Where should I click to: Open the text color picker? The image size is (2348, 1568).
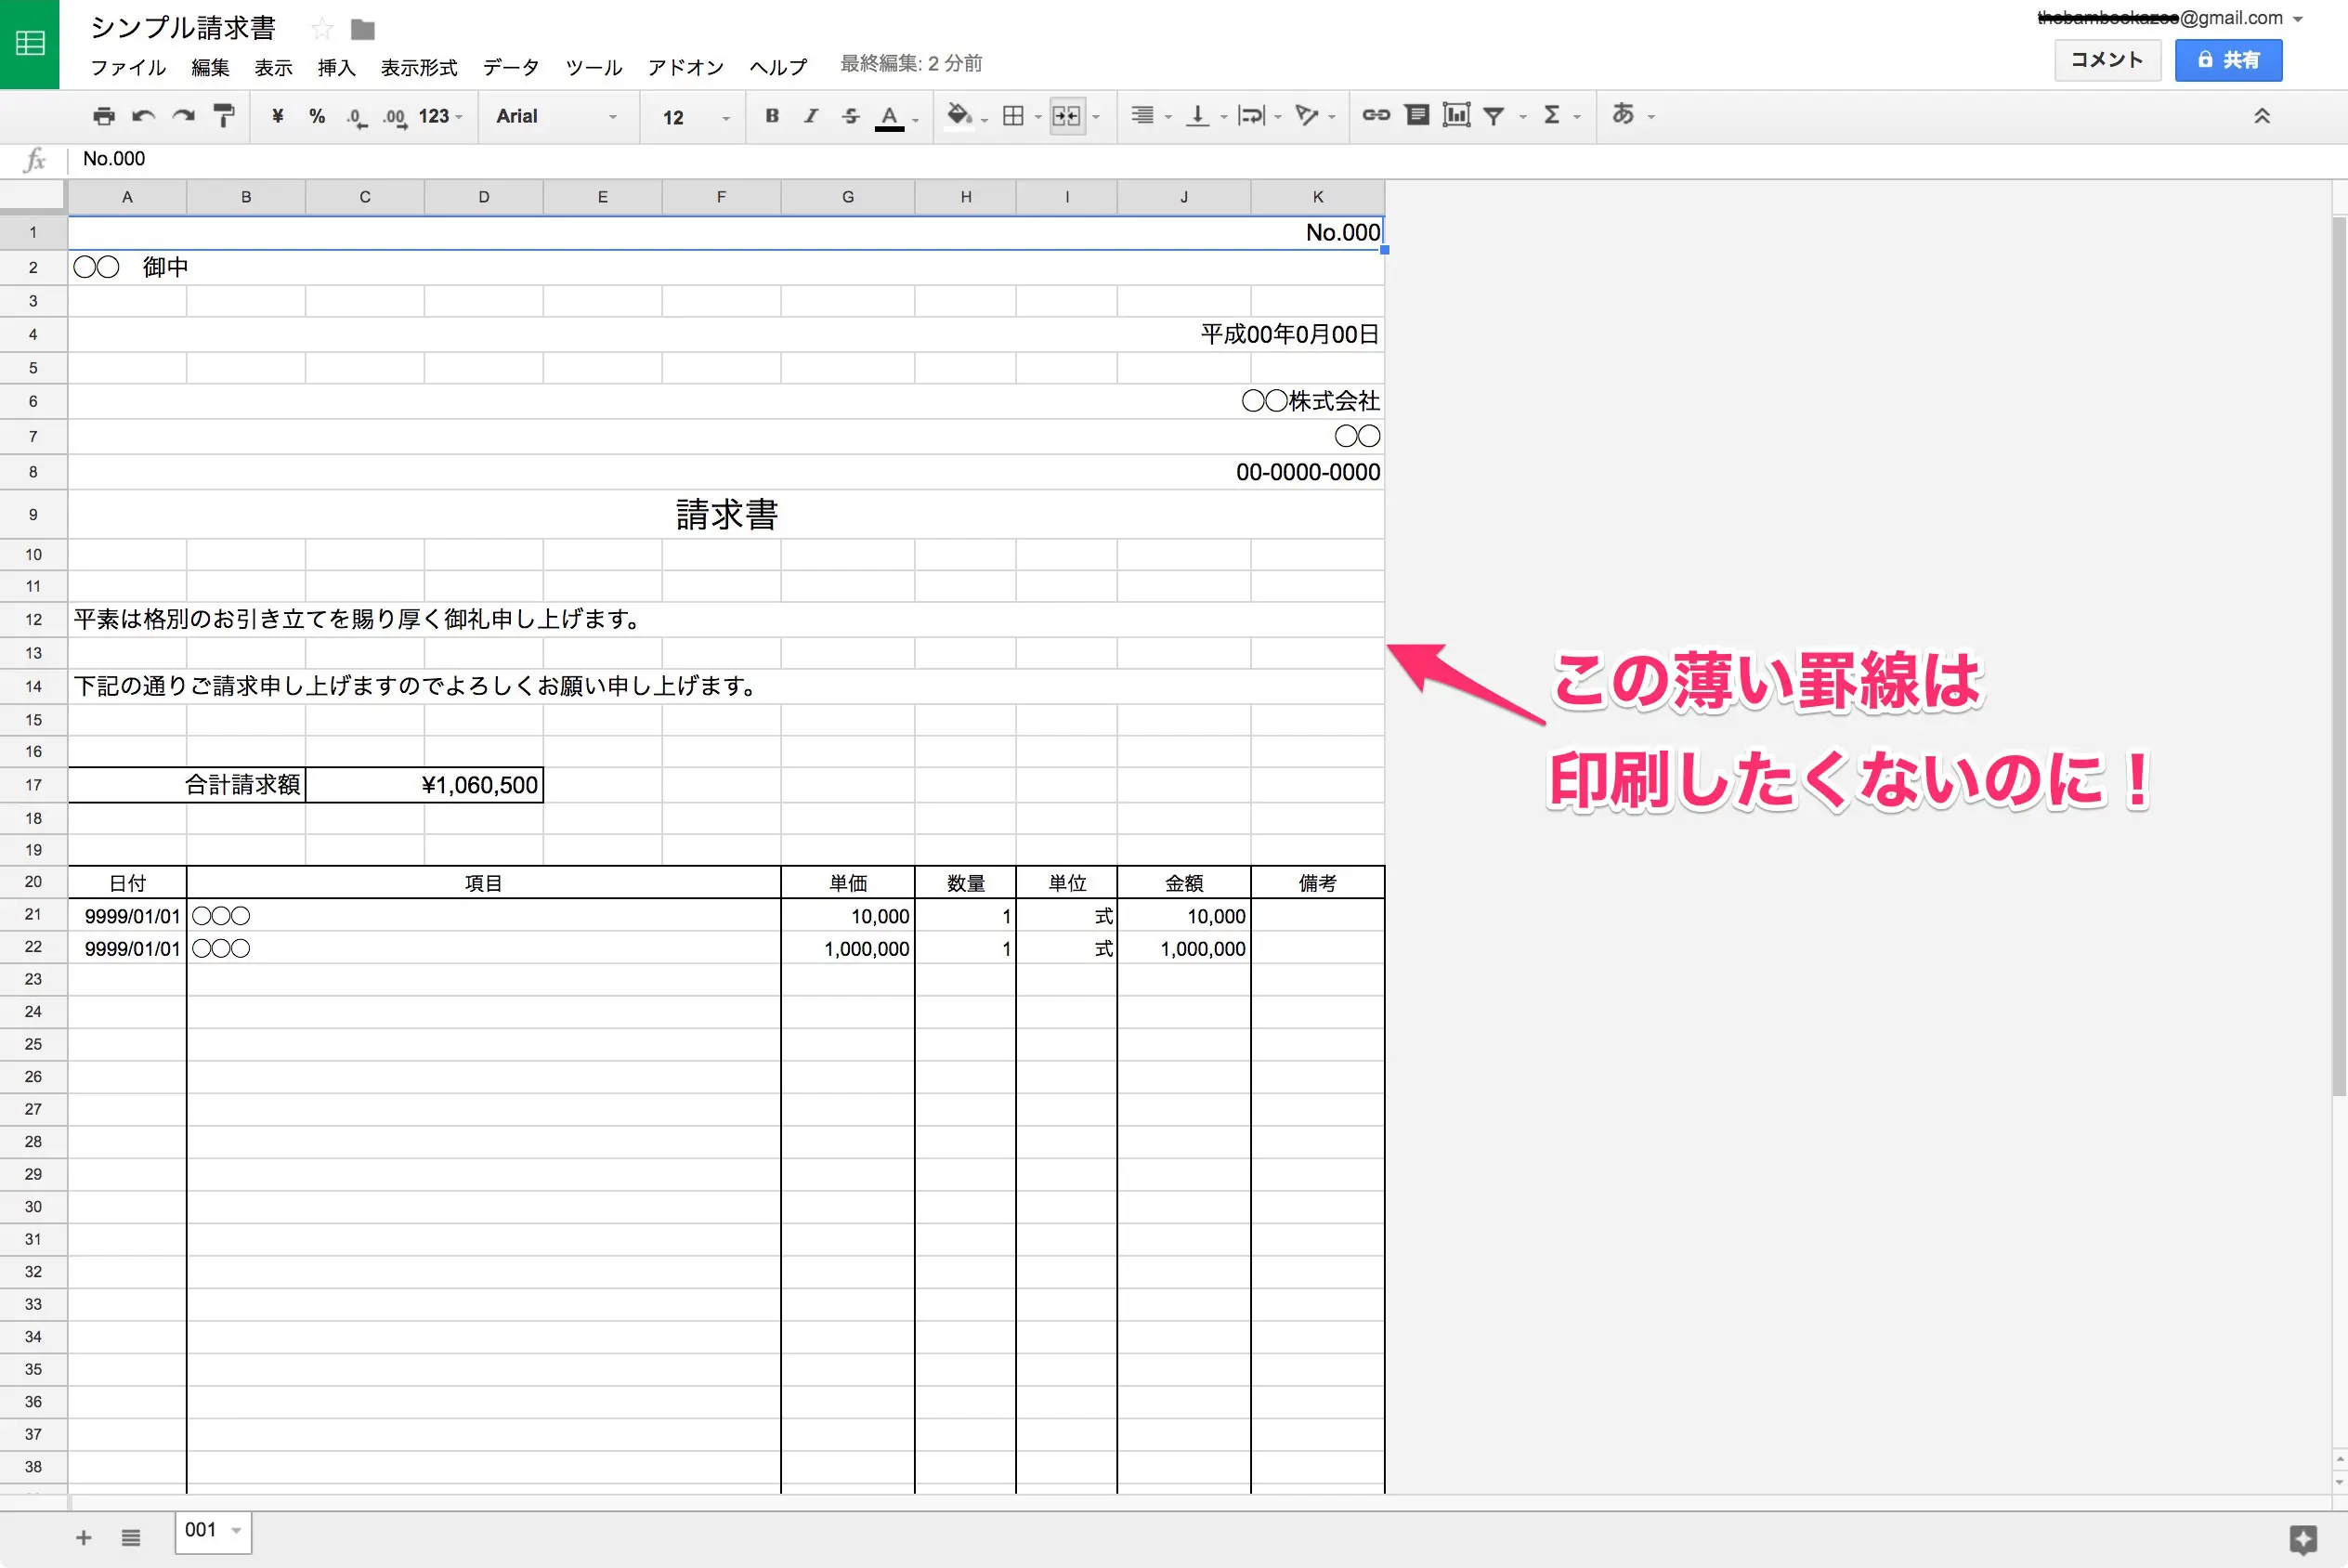[x=890, y=117]
